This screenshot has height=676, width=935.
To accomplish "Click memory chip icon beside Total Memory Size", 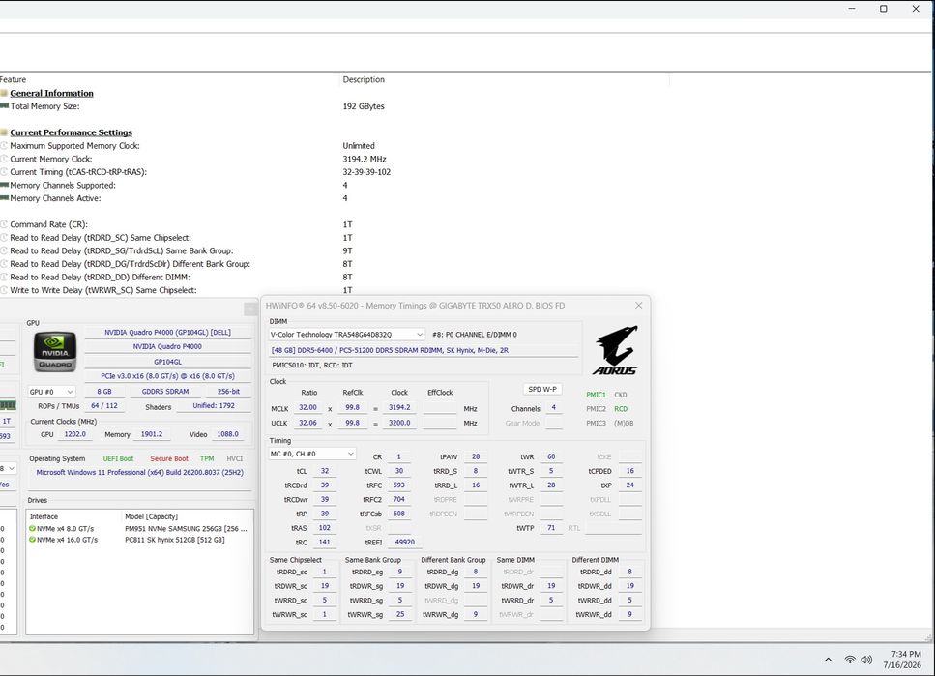I will pyautogui.click(x=4, y=106).
